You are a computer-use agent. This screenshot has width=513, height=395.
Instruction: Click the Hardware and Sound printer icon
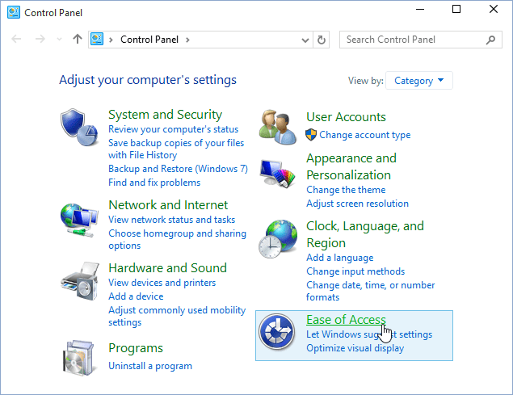click(78, 281)
